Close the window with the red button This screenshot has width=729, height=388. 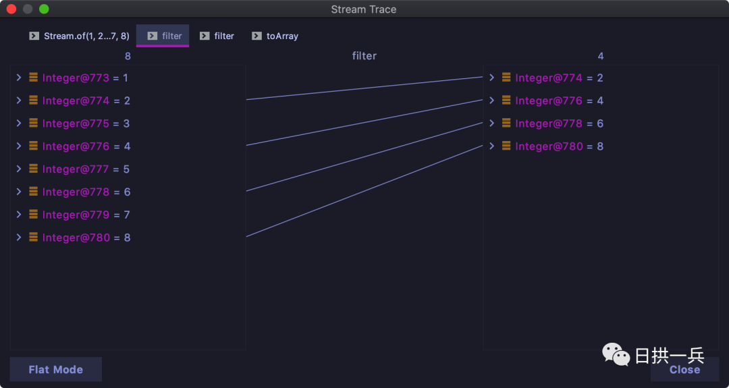[11, 9]
